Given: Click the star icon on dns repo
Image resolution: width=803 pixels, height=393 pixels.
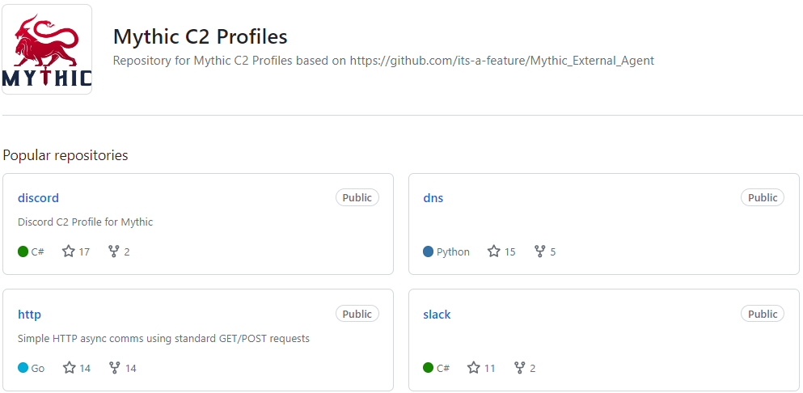Looking at the screenshot, I should pos(494,251).
